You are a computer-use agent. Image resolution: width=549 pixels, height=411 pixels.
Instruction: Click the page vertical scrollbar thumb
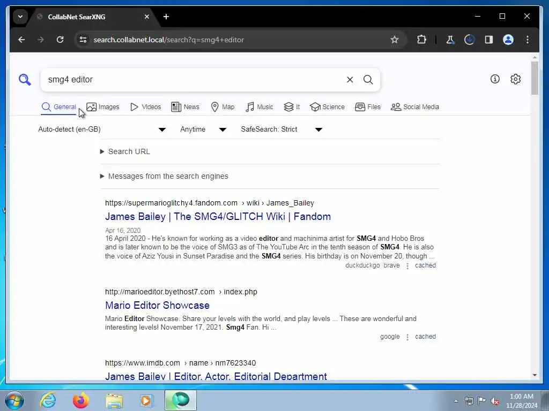point(535,78)
